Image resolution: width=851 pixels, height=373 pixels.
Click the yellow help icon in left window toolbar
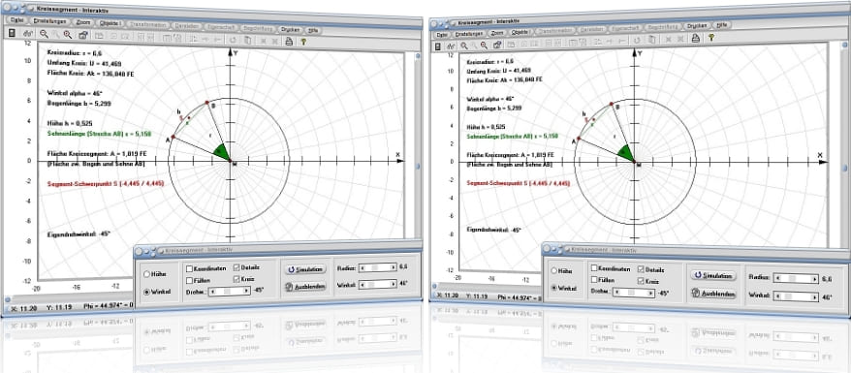click(x=303, y=42)
